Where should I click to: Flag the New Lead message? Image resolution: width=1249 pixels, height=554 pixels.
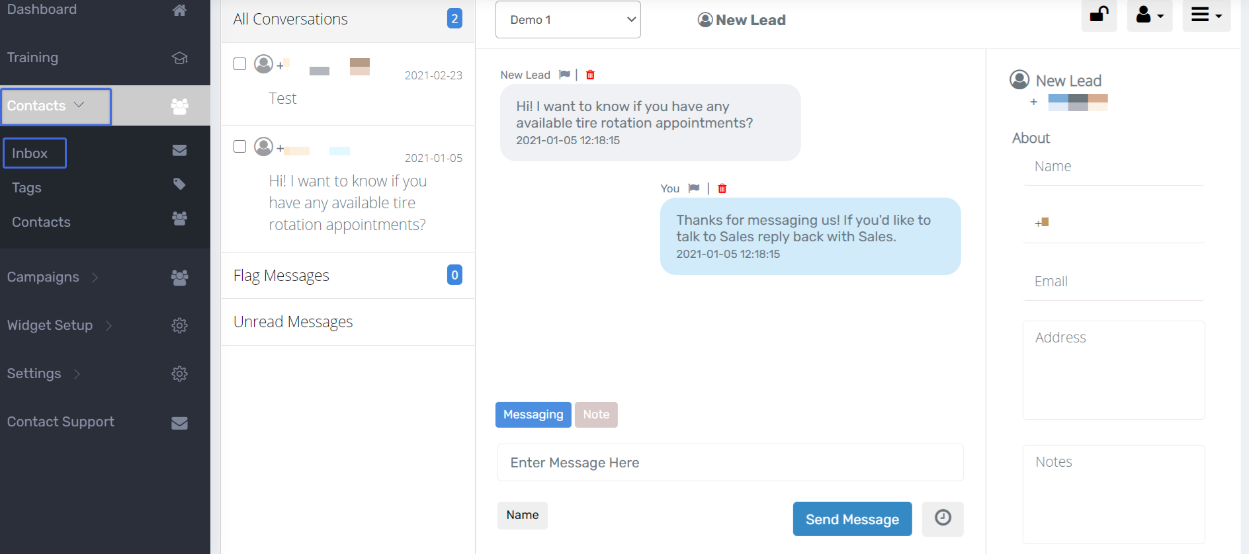(x=564, y=75)
